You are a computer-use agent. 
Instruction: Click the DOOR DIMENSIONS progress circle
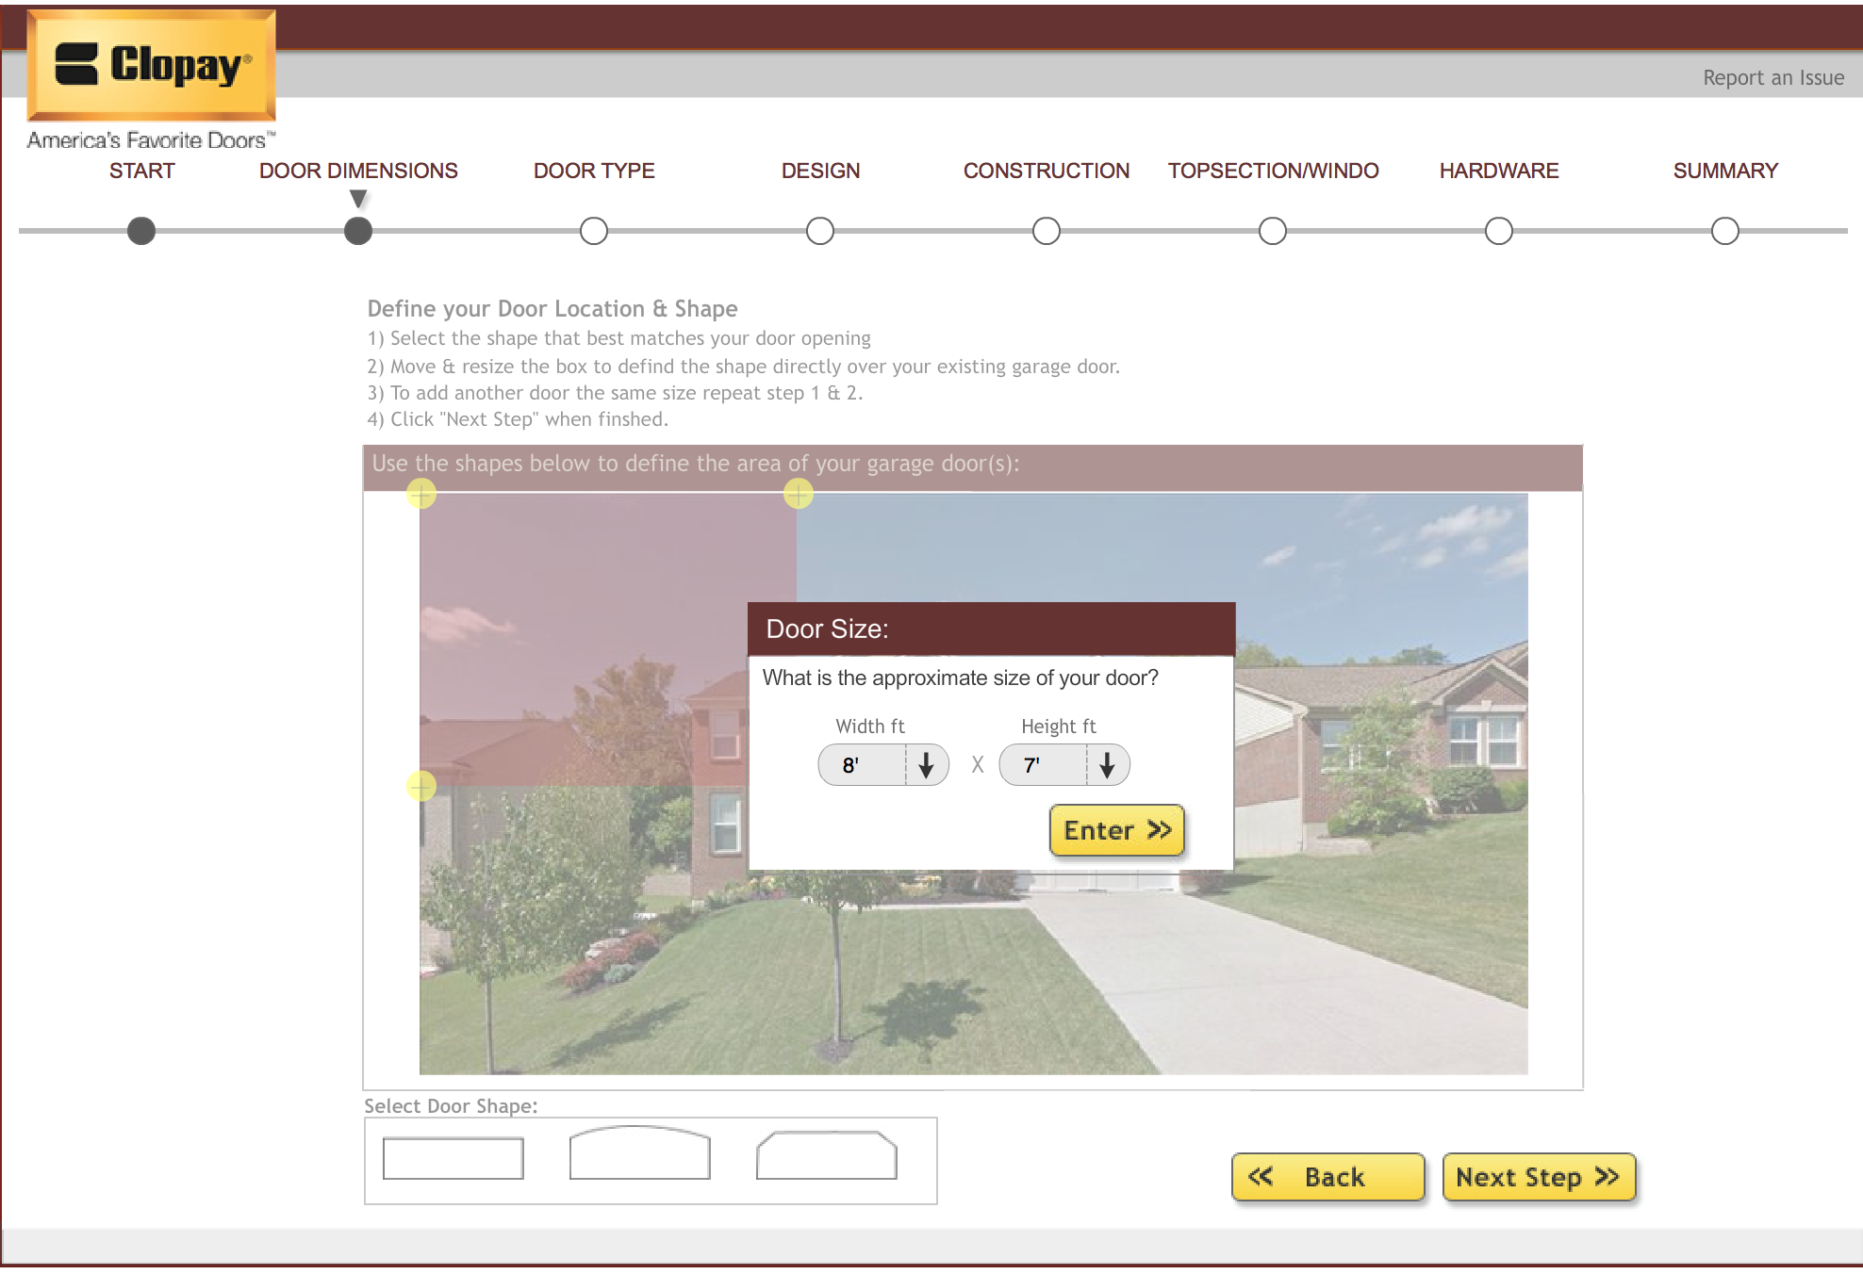pos(358,231)
